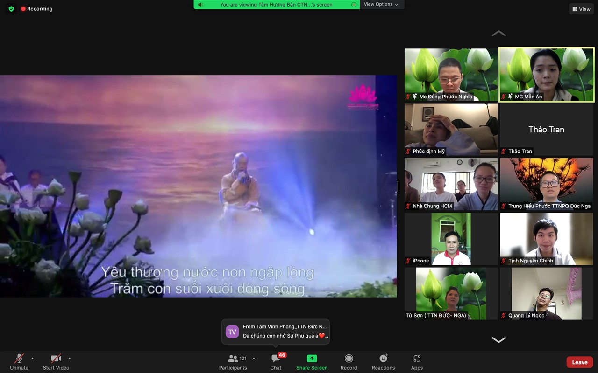Click the muted mic icon on Trung Hiếu Phước

504,206
